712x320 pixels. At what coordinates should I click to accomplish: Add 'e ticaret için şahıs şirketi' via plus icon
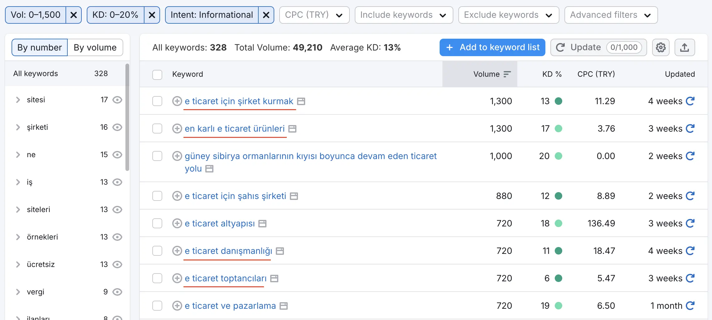177,196
